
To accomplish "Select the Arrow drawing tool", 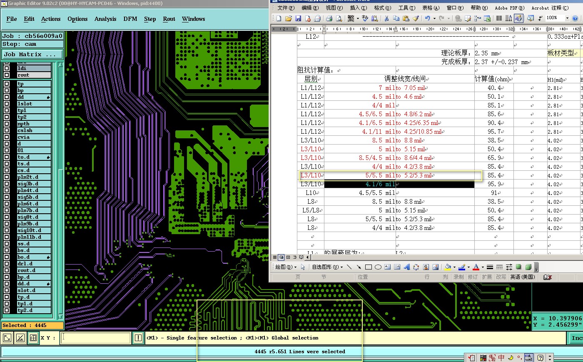I will [359, 267].
